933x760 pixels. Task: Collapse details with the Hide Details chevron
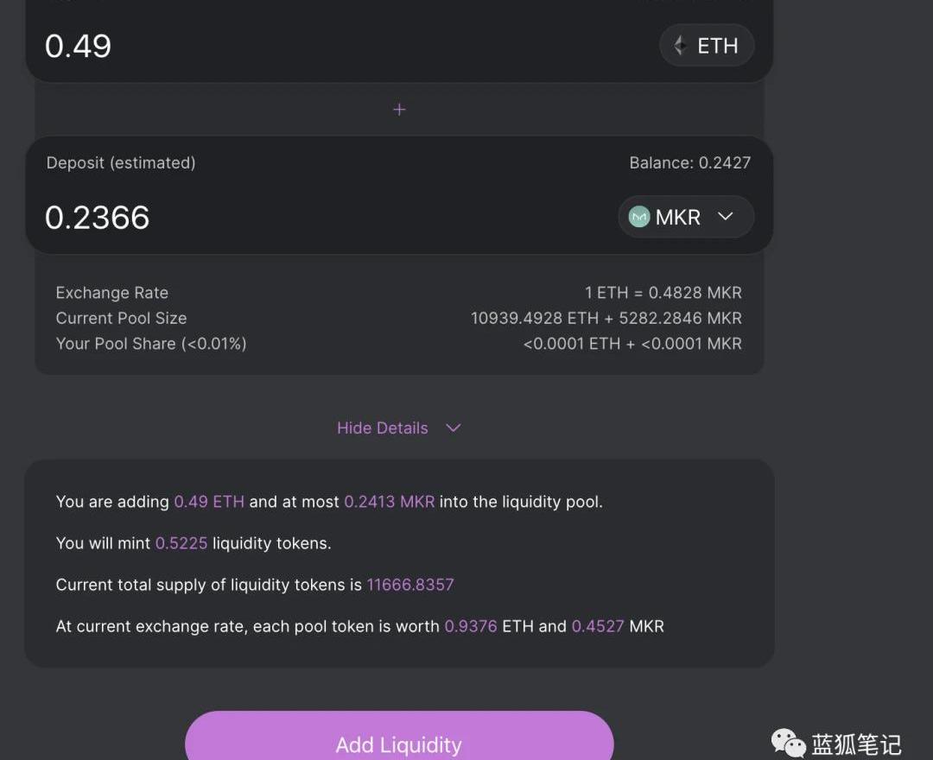tap(454, 427)
